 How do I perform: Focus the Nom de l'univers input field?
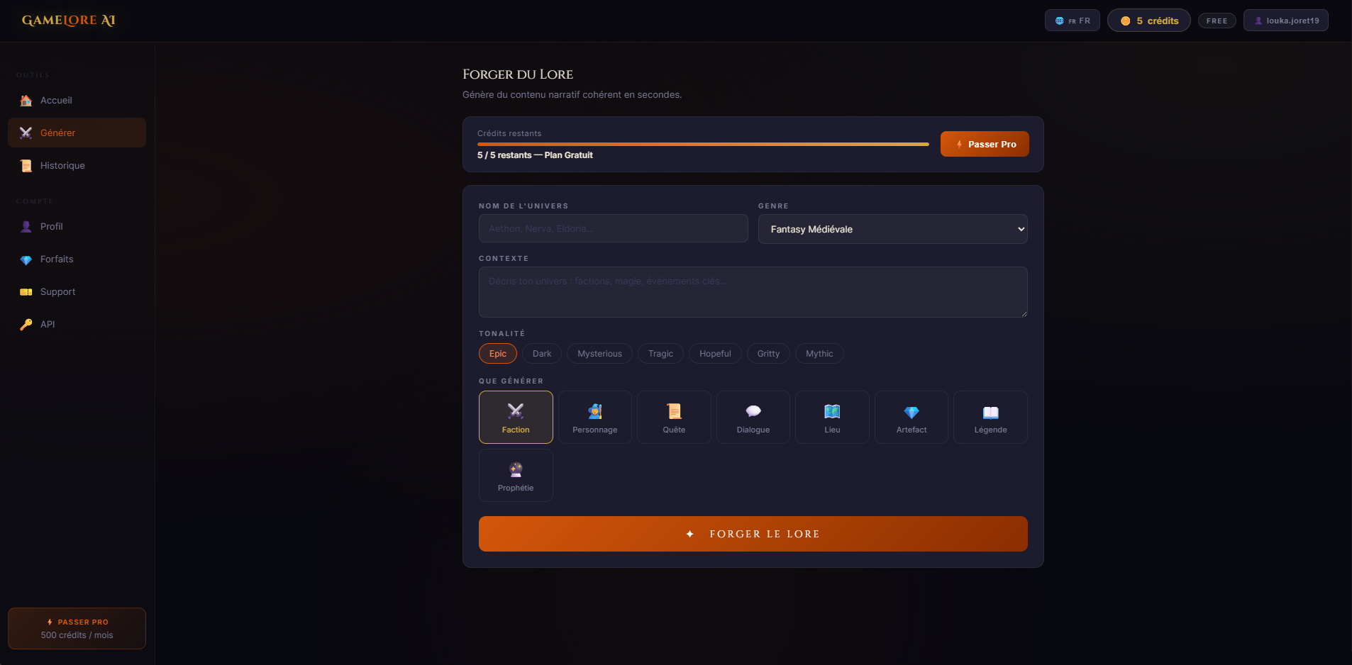tap(614, 228)
